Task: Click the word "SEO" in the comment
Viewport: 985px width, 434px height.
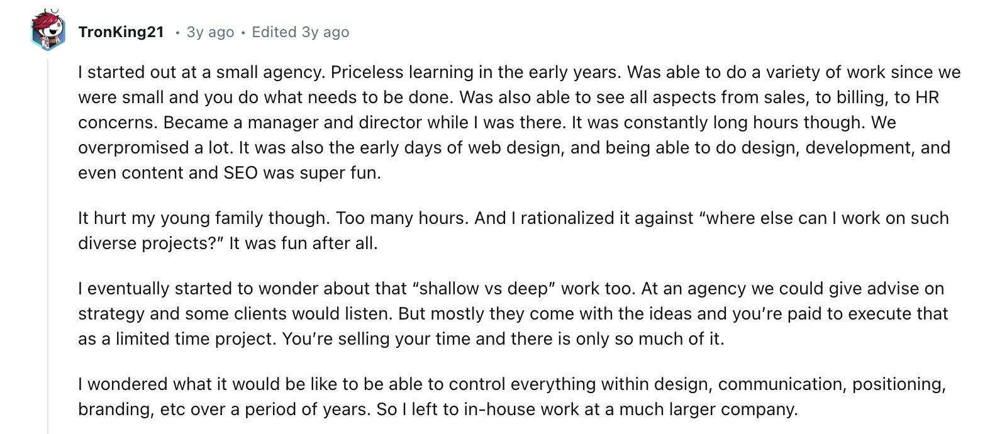Action: (241, 172)
